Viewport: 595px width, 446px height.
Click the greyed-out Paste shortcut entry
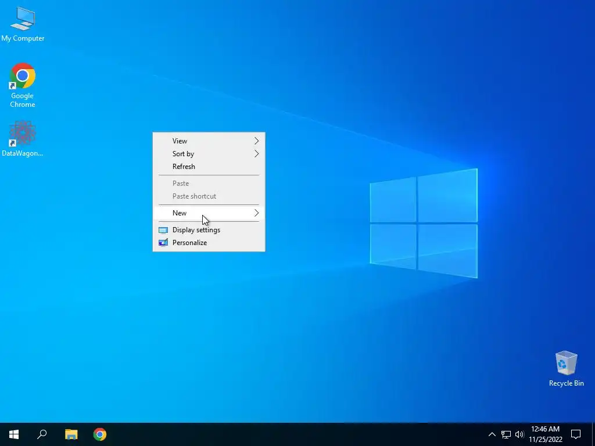point(209,196)
